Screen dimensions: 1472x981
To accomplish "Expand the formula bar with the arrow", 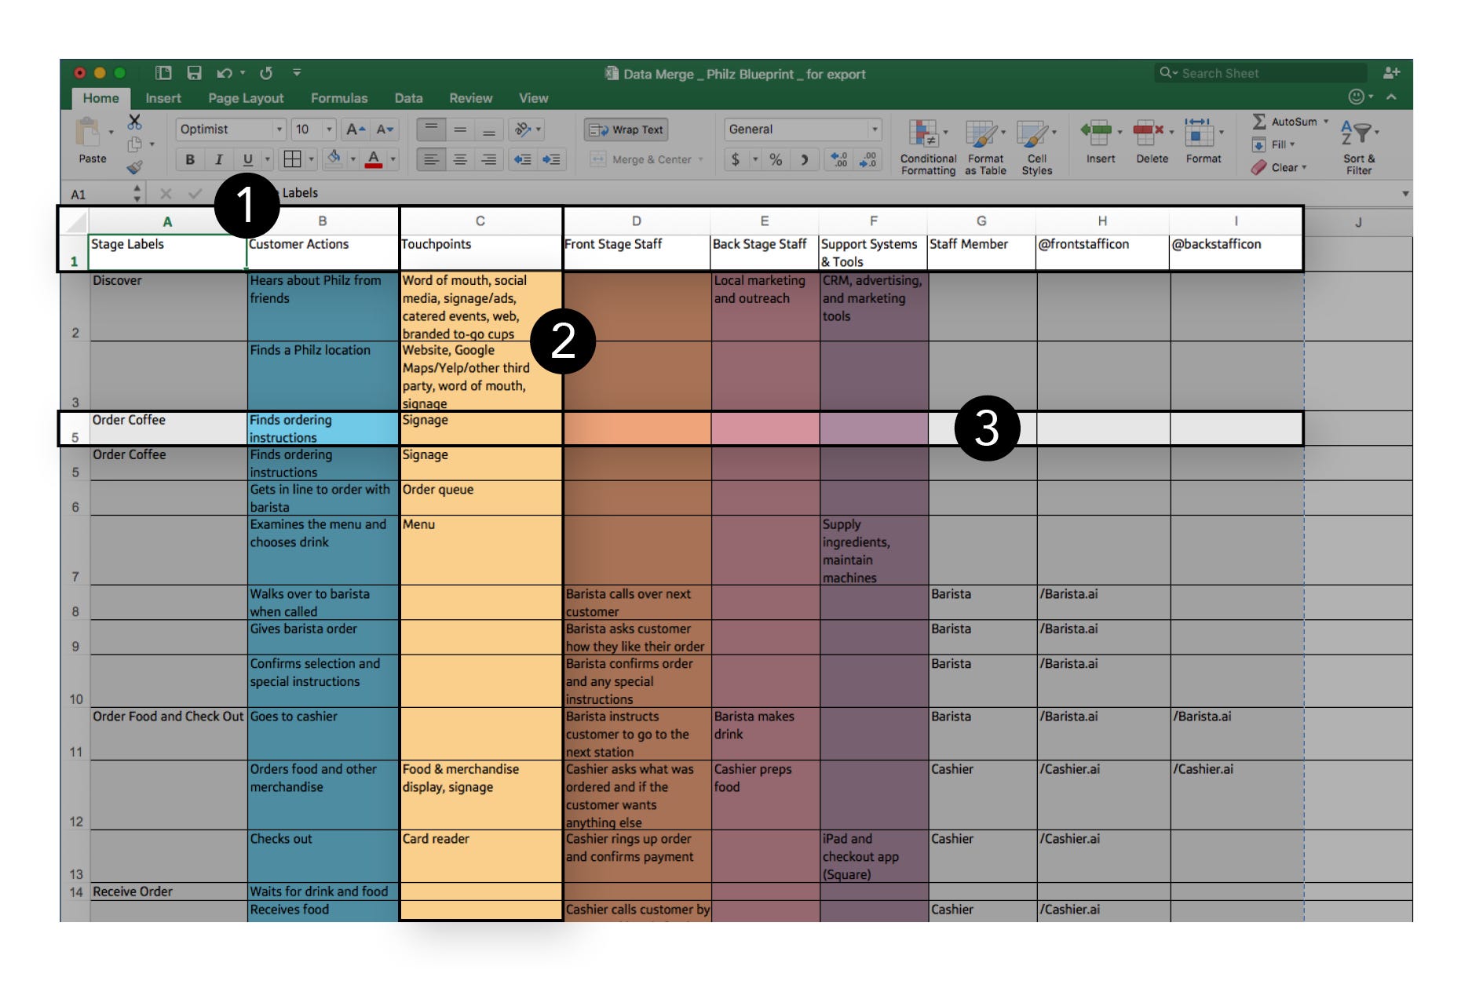I will [x=1405, y=193].
